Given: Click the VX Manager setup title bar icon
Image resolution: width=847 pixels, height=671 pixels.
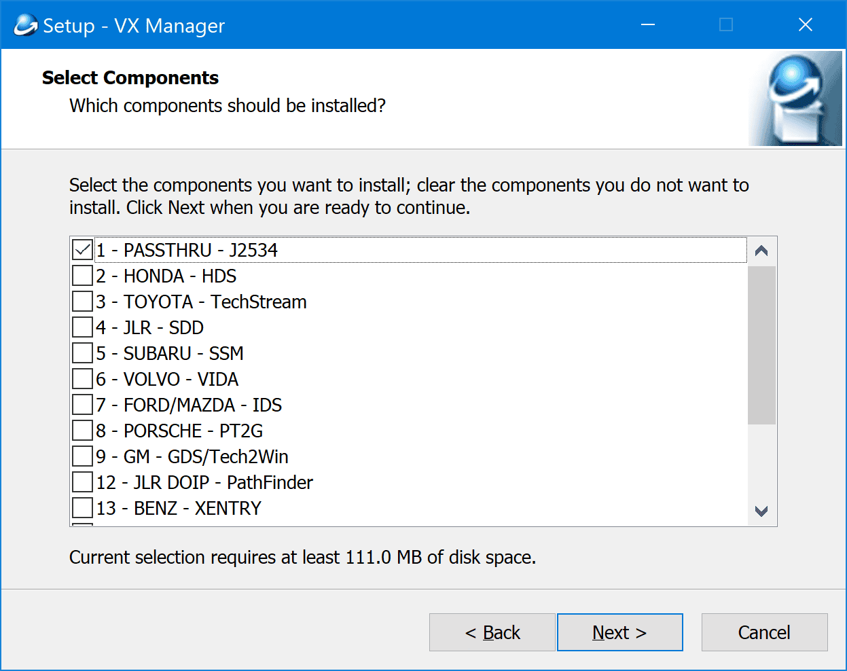Looking at the screenshot, I should tap(25, 25).
